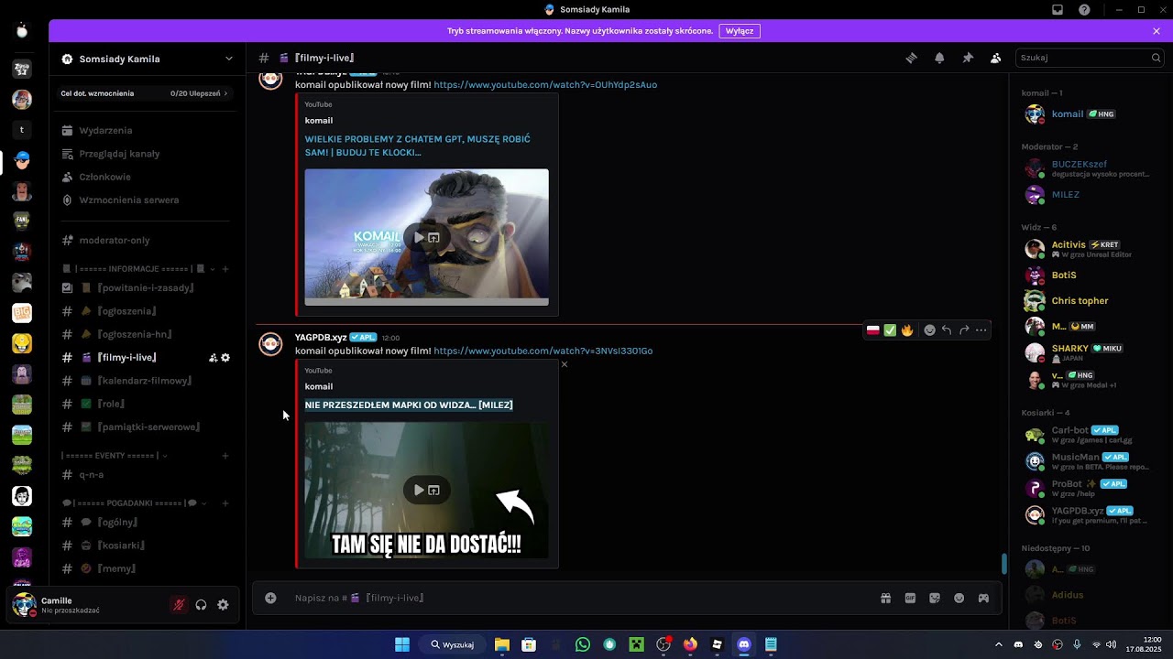Open more options on YAGPDB.xyz message
Screen dimensions: 1173x659
(981, 330)
